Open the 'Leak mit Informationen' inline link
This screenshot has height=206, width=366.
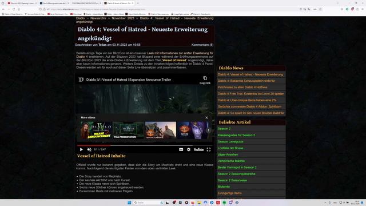click(x=180, y=53)
